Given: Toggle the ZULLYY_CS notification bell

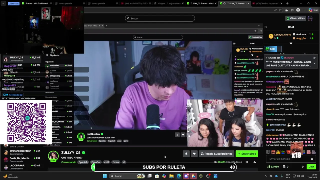Looking at the screenshot, I should point(186,154).
